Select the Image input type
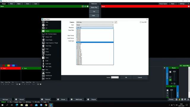This screenshot has height=107, width=190. point(51,49)
